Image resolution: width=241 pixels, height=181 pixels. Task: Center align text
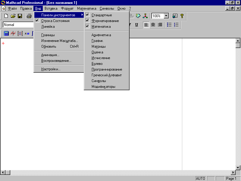pyautogui.click(x=153, y=25)
